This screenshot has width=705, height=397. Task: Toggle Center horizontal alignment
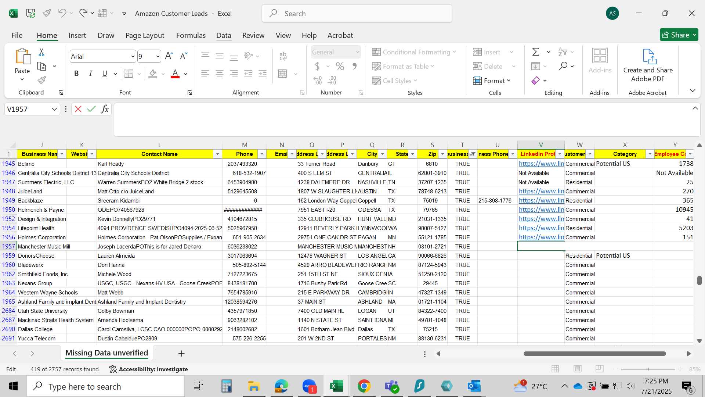click(220, 74)
